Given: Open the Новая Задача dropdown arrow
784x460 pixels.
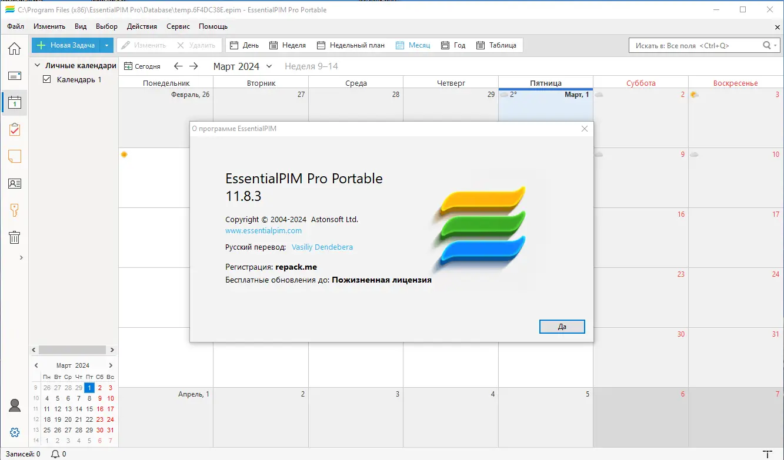Looking at the screenshot, I should (x=106, y=45).
